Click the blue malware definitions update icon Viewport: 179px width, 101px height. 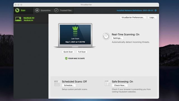pos(156,10)
